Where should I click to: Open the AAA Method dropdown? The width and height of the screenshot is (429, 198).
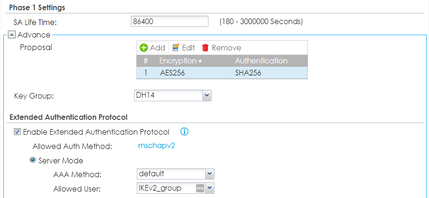tap(209, 174)
